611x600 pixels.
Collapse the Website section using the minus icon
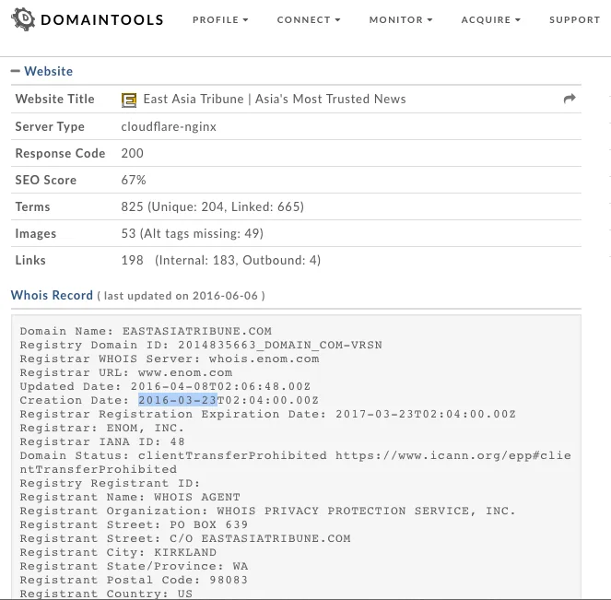point(15,71)
